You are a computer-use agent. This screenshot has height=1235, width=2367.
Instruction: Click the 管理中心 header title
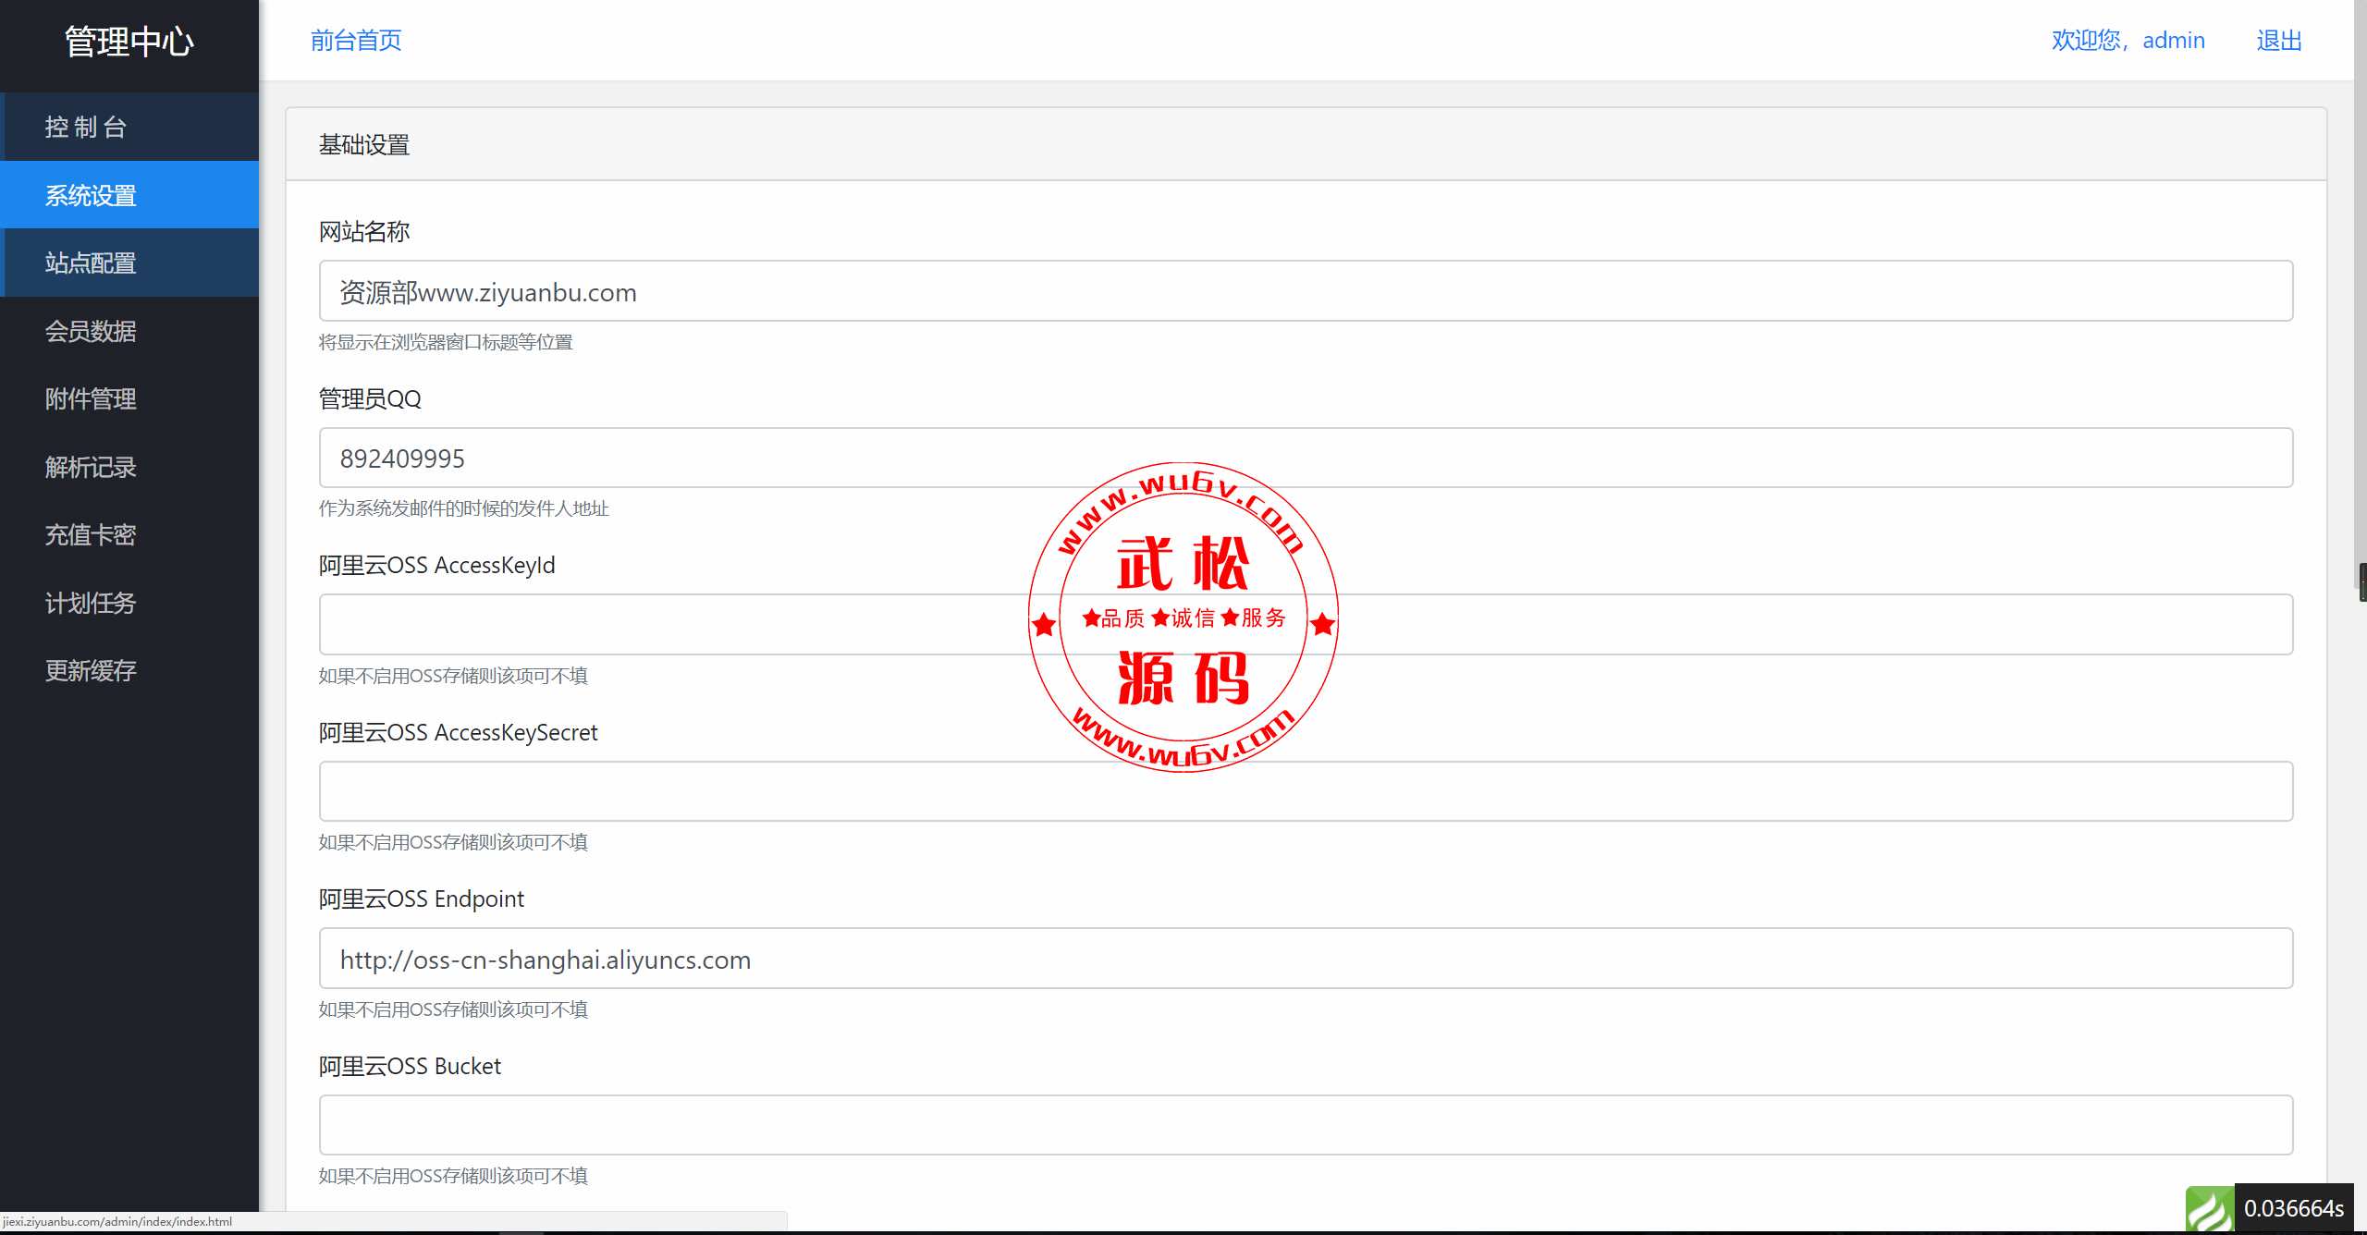pos(129,42)
